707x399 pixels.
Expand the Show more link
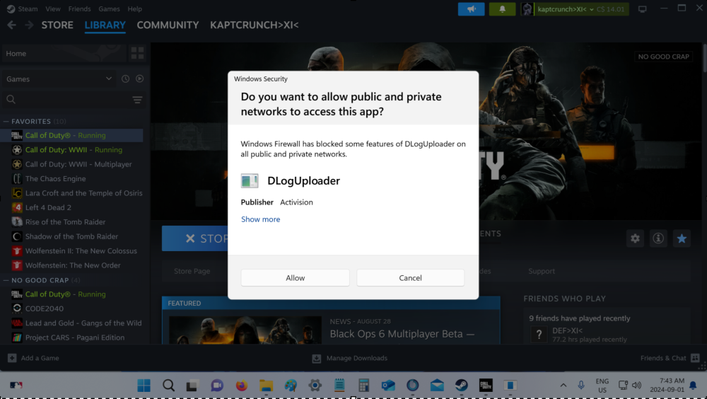(260, 219)
